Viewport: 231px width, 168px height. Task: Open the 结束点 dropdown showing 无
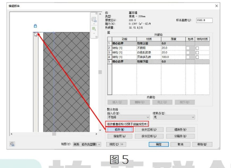(x=174, y=117)
